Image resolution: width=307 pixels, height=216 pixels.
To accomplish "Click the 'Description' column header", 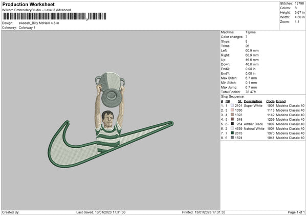I will [x=253, y=101].
